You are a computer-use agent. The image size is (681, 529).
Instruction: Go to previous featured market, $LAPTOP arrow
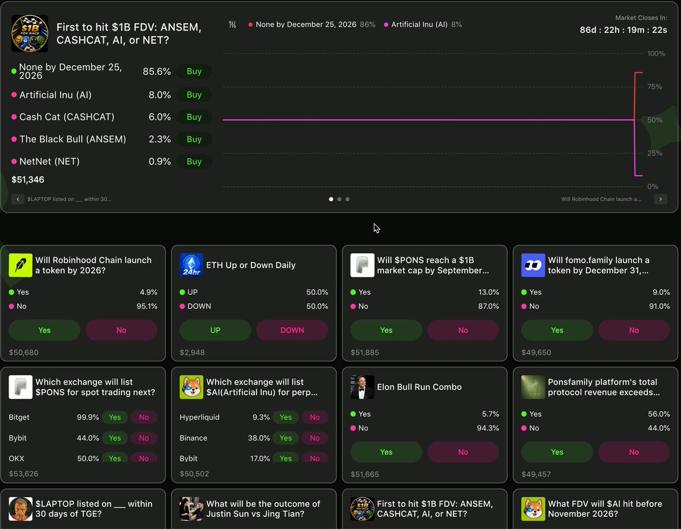coord(18,199)
